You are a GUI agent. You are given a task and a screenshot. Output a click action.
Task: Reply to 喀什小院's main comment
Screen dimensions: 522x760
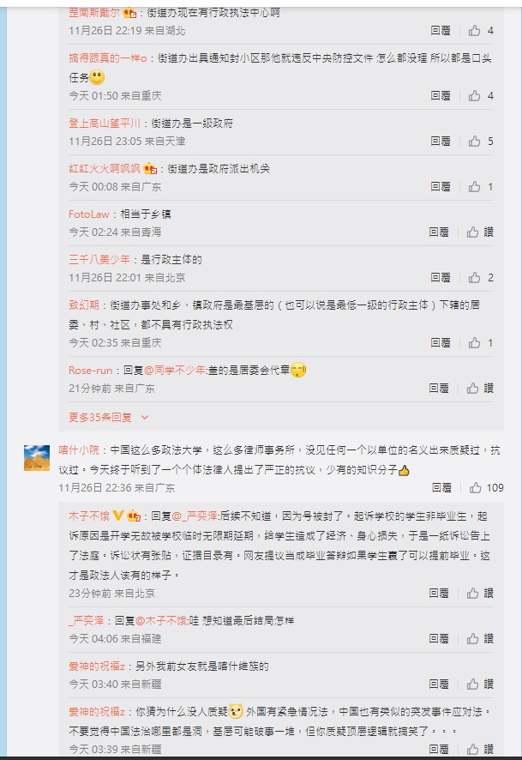click(441, 487)
